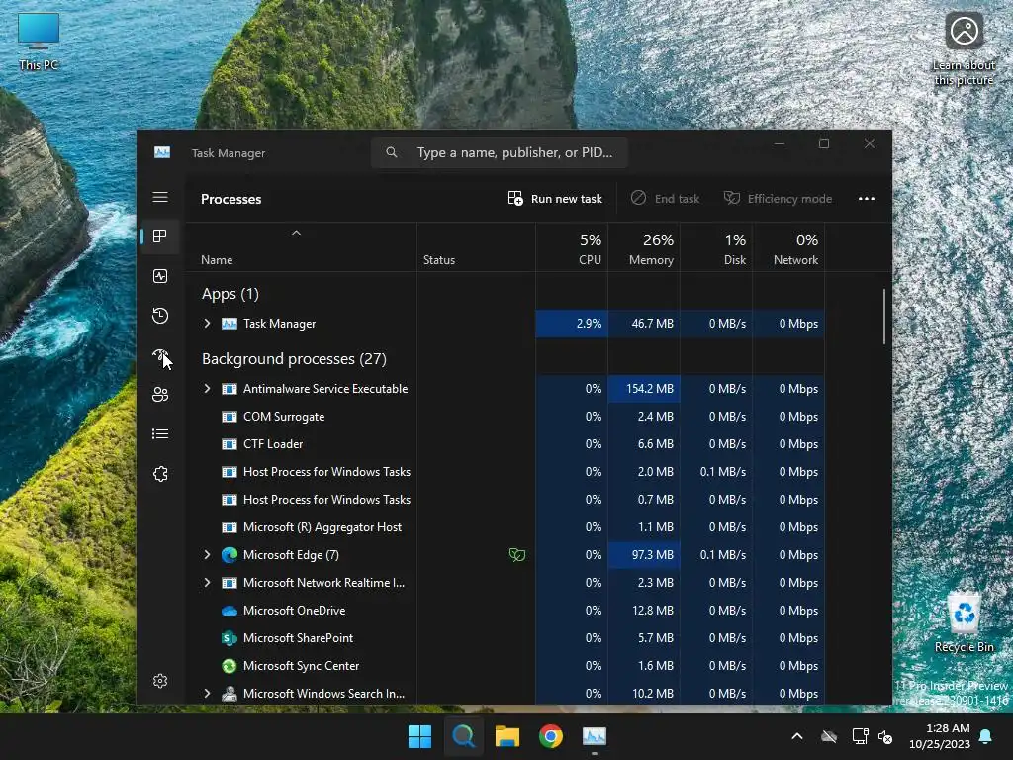Click the Microsoft SharePoint process icon
Screen dimensions: 1013x760
pyautogui.click(x=229, y=638)
